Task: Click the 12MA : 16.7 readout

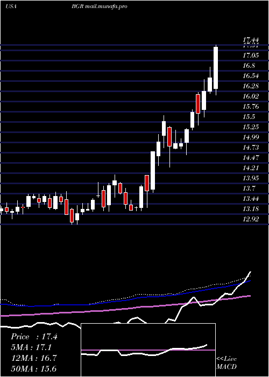Action: coord(34,358)
